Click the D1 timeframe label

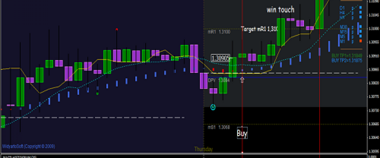(x=342, y=8)
